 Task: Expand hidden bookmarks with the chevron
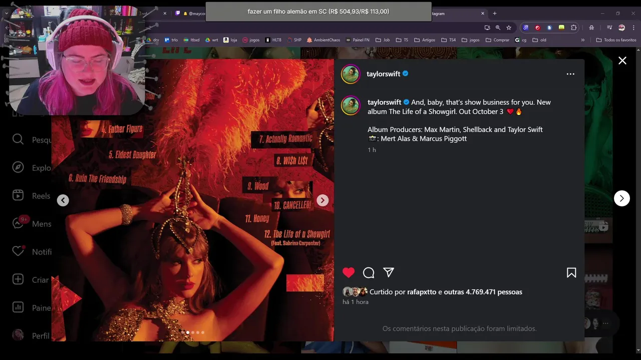582,40
